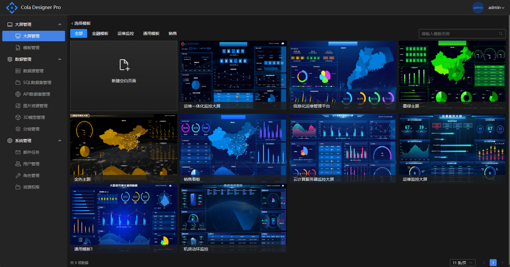The height and width of the screenshot is (267, 510).
Task: Open 模板管理 via its sidebar icon
Action: click(18, 48)
